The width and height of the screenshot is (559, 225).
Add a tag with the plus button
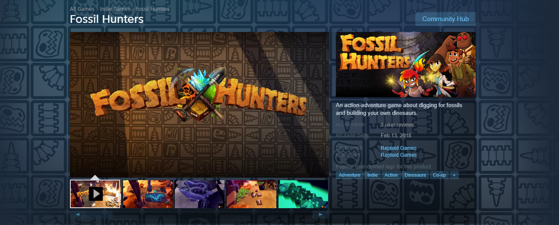454,175
